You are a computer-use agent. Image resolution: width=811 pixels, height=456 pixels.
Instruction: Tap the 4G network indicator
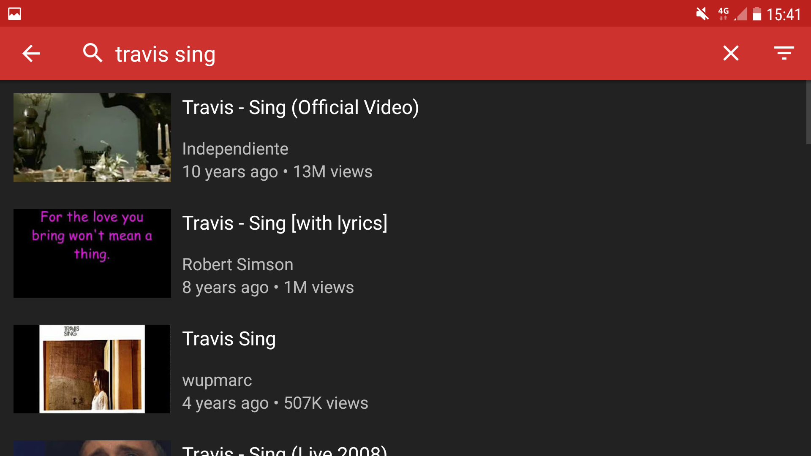(724, 14)
